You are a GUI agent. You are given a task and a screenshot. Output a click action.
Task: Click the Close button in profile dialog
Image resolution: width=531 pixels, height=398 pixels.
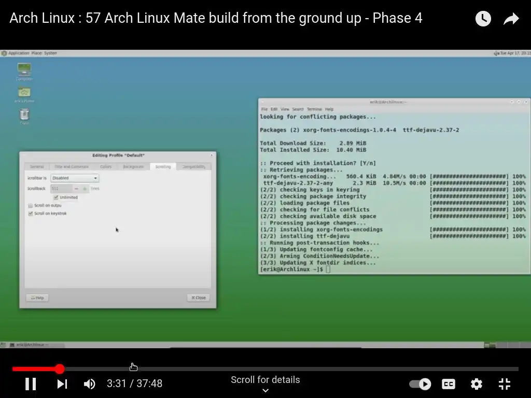[199, 298]
